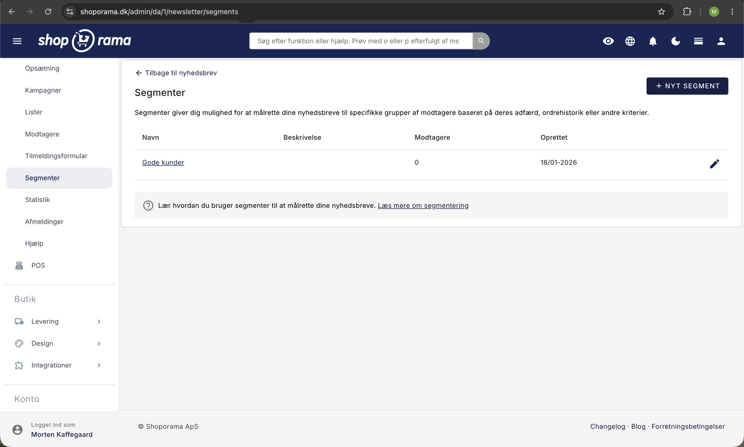This screenshot has width=744, height=447.
Task: Expand the Integrationer submenu
Action: (58, 365)
